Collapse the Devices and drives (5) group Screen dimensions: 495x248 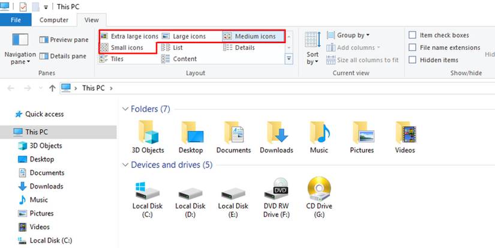[125, 165]
